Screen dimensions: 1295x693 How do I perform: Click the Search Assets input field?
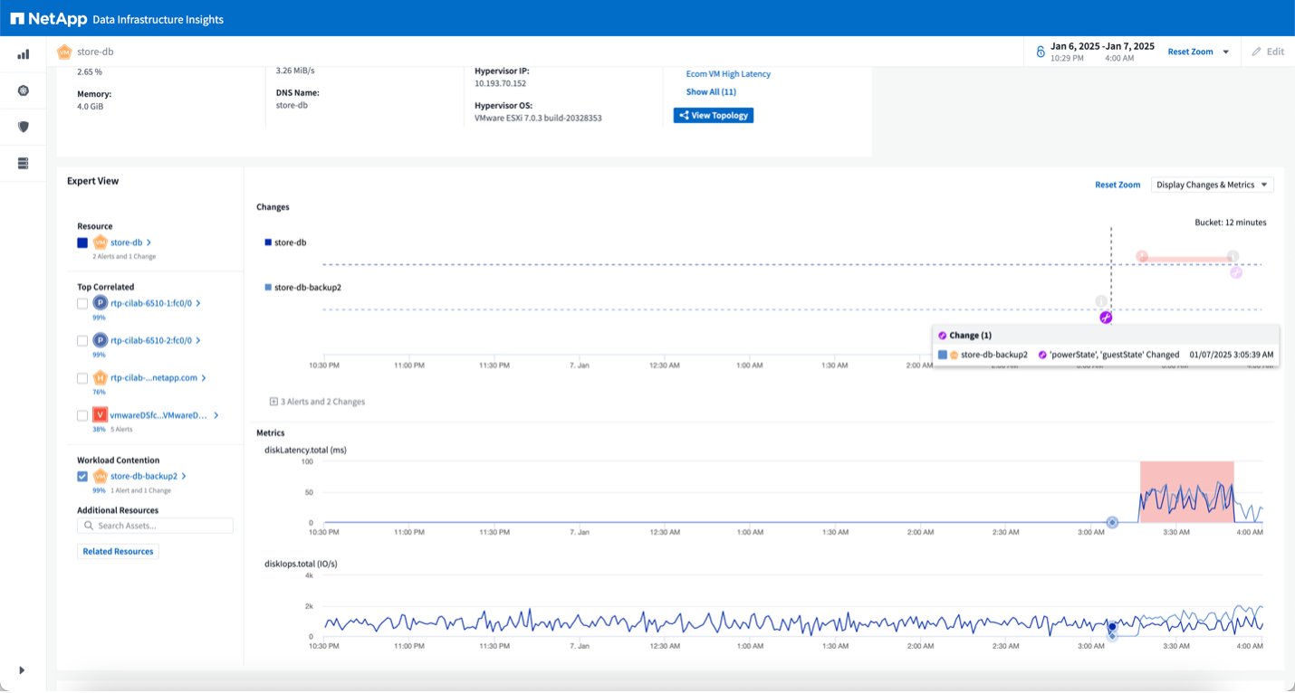pos(156,526)
